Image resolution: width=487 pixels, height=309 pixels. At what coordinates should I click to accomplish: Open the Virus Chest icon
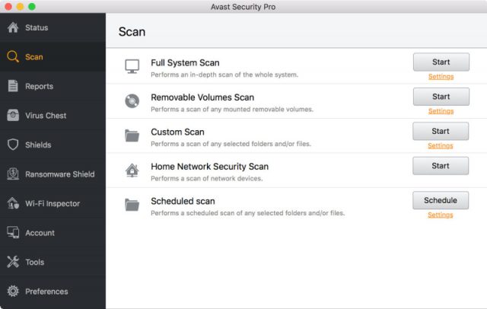[x=13, y=115]
